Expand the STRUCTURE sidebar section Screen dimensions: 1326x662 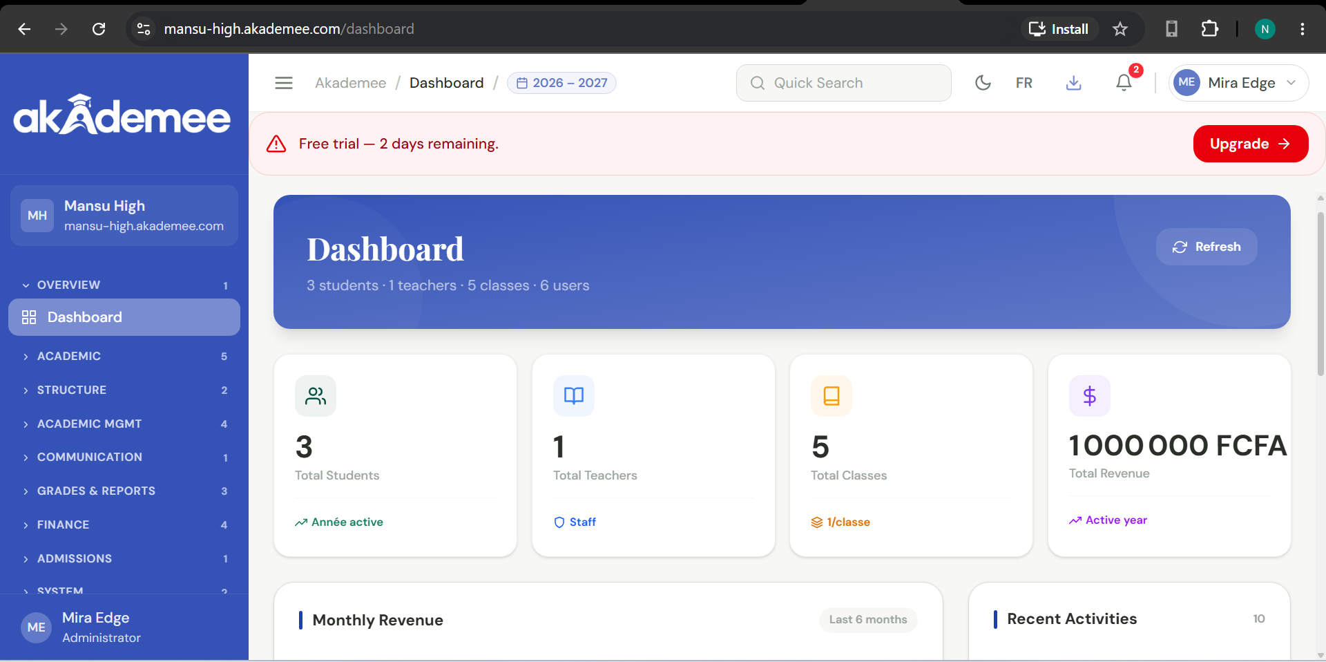(124, 390)
